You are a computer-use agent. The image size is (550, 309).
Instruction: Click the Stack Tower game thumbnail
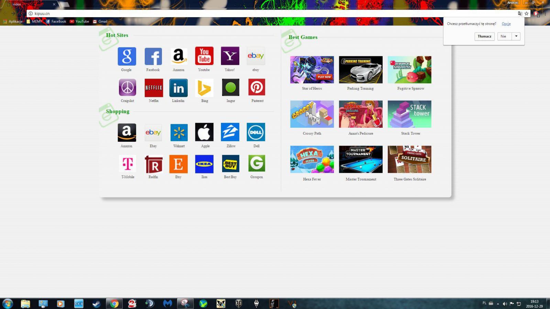[x=409, y=114]
